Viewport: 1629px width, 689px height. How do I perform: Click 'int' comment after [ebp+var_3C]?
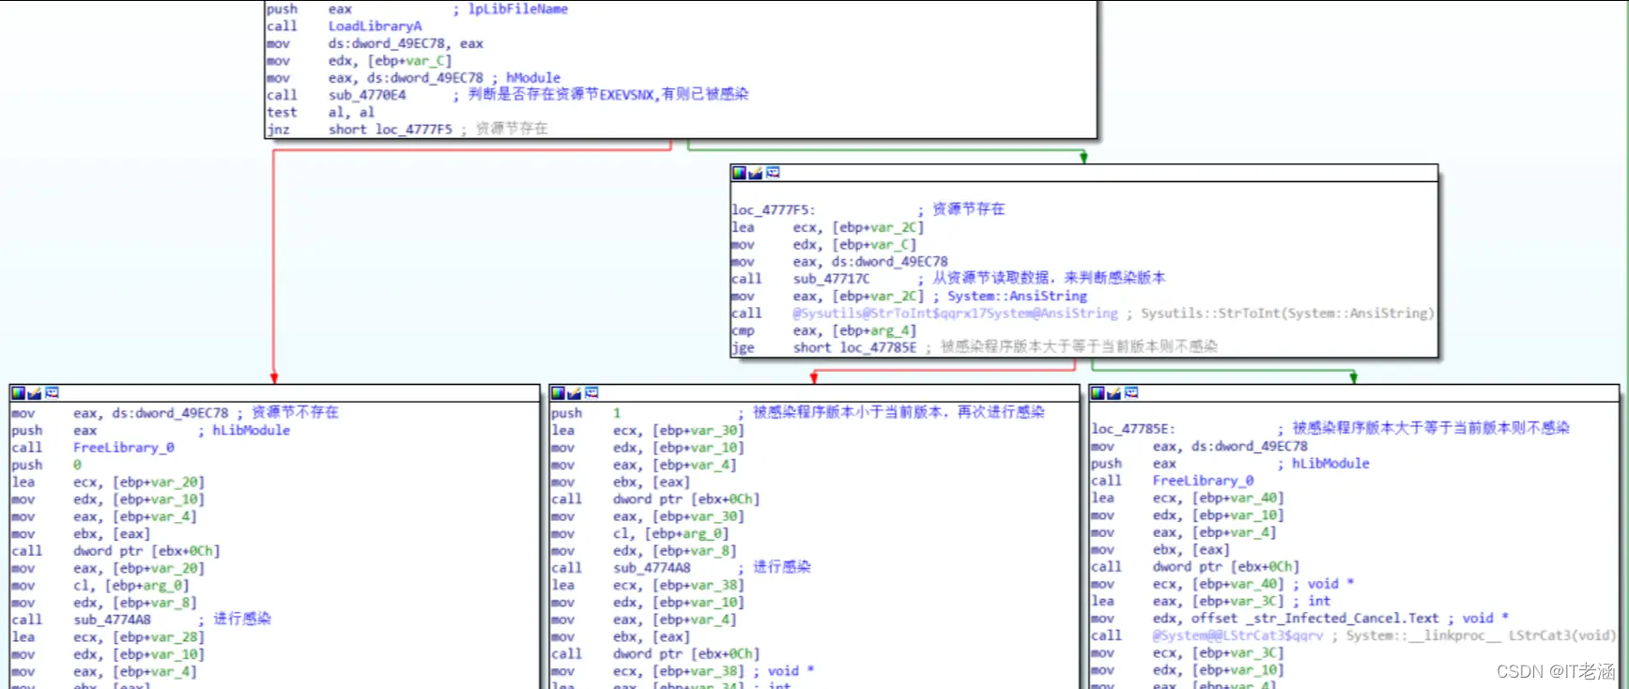pos(1319,602)
